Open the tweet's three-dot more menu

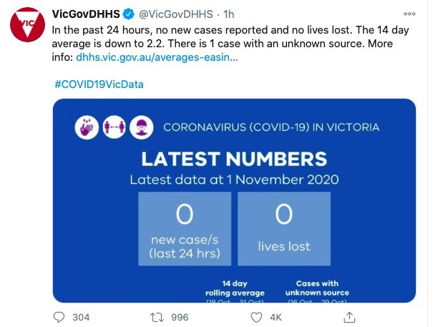[409, 14]
